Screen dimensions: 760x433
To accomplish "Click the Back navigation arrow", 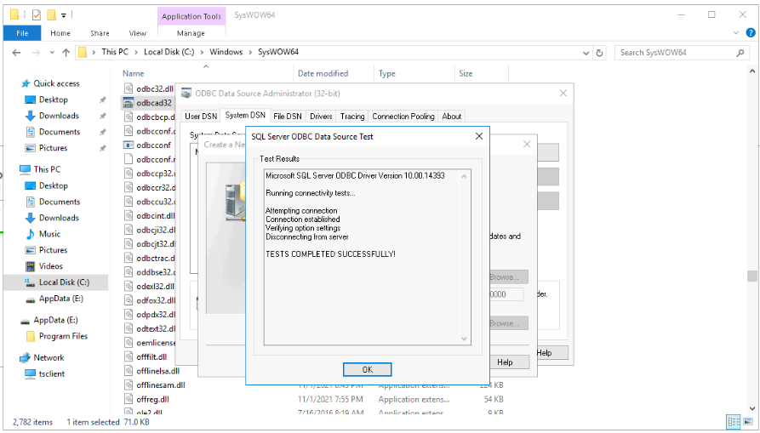I will pos(16,52).
